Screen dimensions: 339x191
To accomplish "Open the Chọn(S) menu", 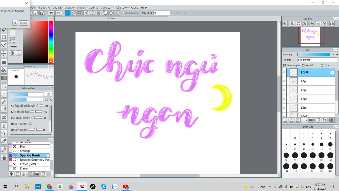I will (x=57, y=8).
